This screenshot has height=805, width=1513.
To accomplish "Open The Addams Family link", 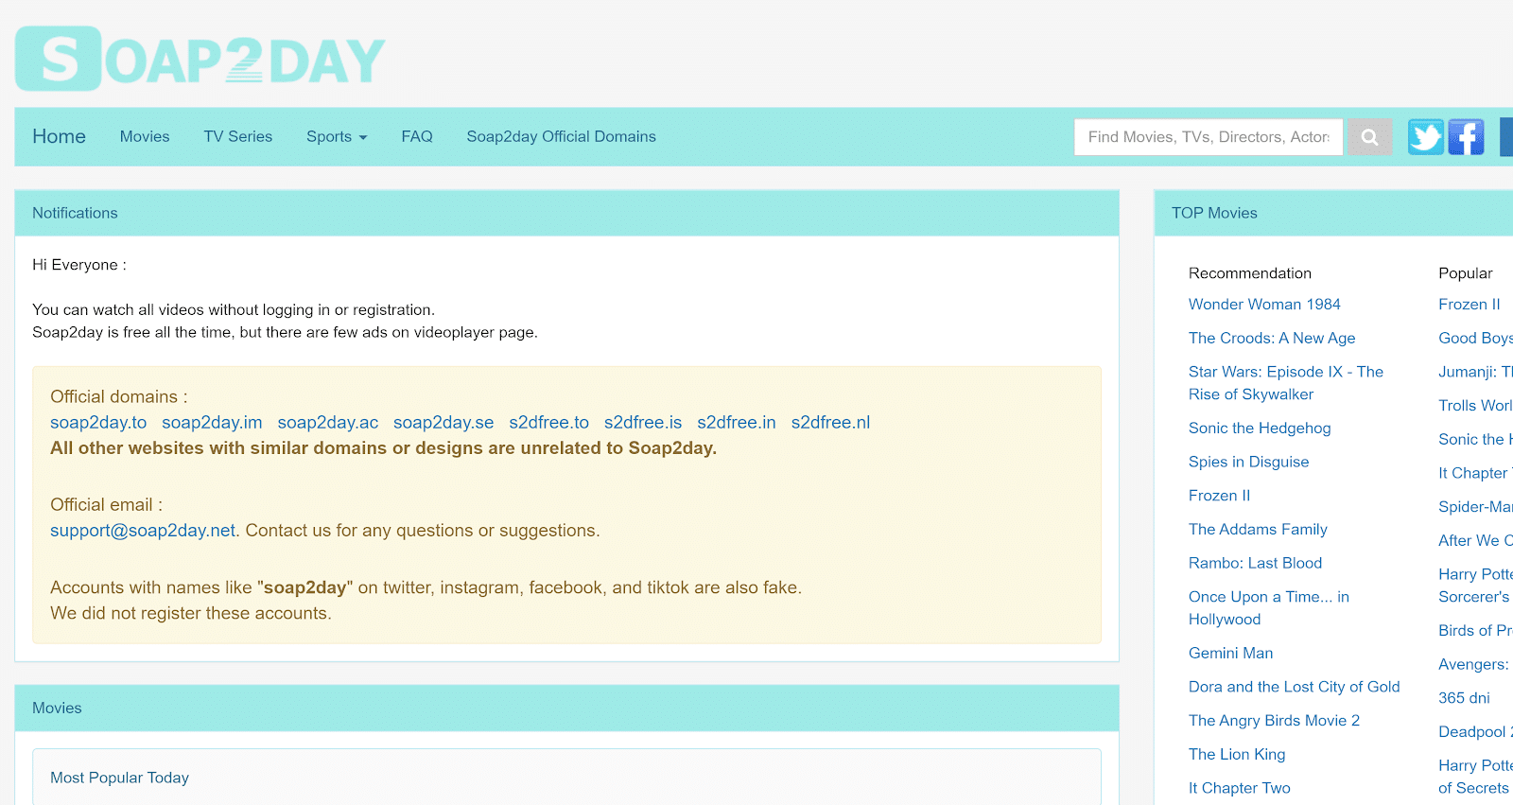I will click(1258, 530).
